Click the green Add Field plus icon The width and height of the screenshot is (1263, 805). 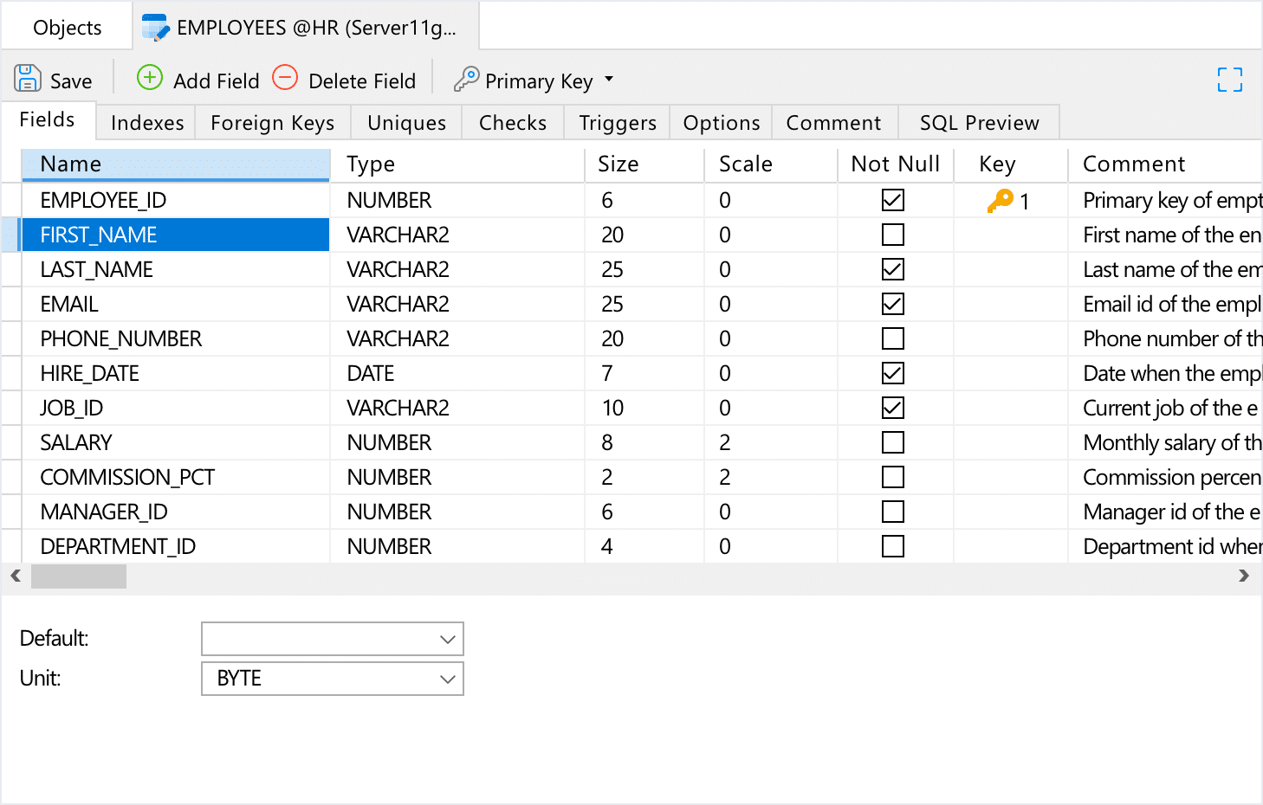click(x=150, y=78)
